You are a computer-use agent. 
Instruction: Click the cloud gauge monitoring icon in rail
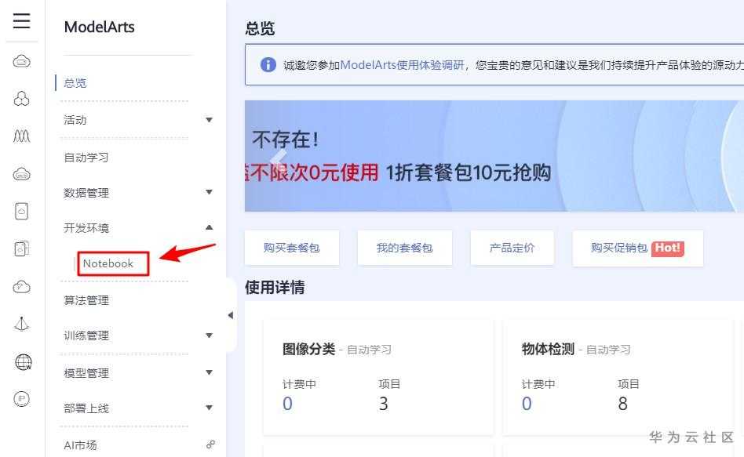coord(21,287)
